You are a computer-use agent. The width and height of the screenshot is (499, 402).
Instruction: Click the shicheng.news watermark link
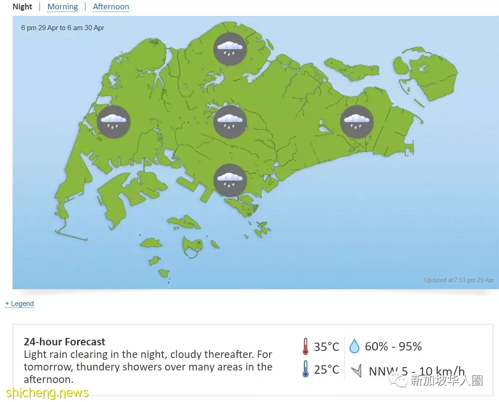tap(47, 393)
